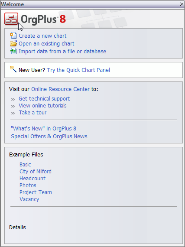Select Import data from a file or database
Screen dimensions: 185x247
pos(62,52)
